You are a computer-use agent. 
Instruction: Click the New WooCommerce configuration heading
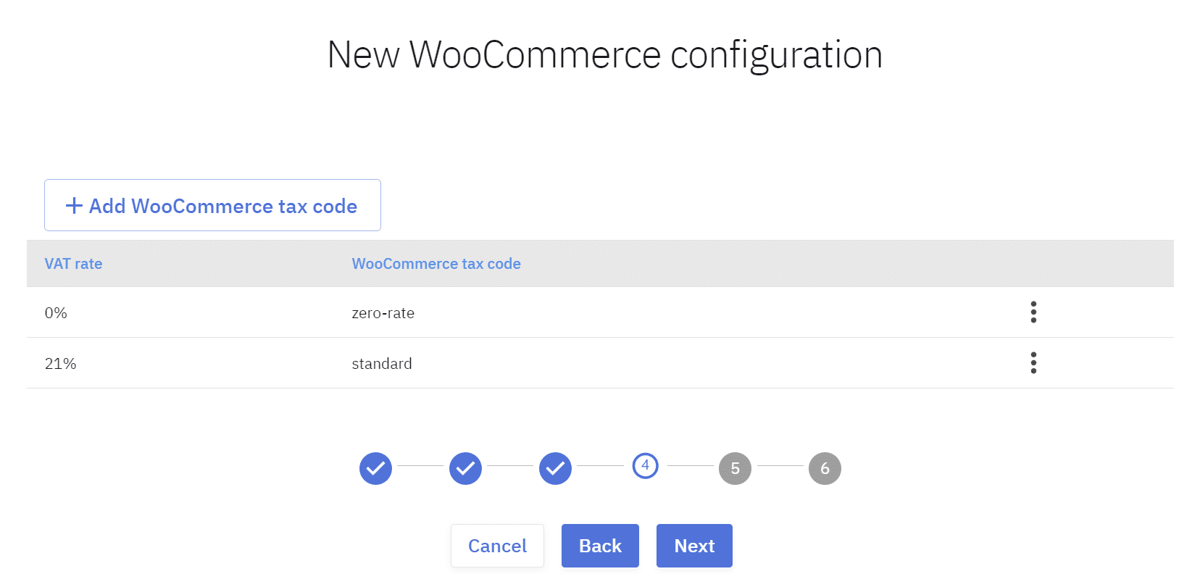coord(604,55)
